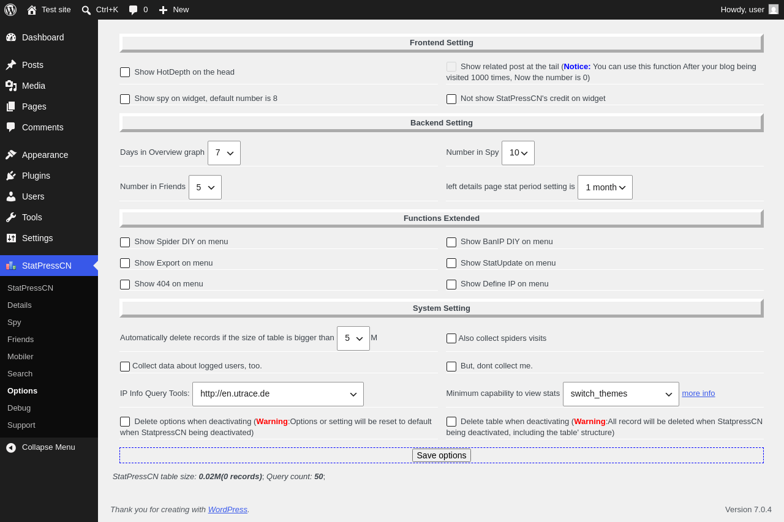The width and height of the screenshot is (784, 522).
Task: Check Also collect spiders visits
Action: pos(451,338)
